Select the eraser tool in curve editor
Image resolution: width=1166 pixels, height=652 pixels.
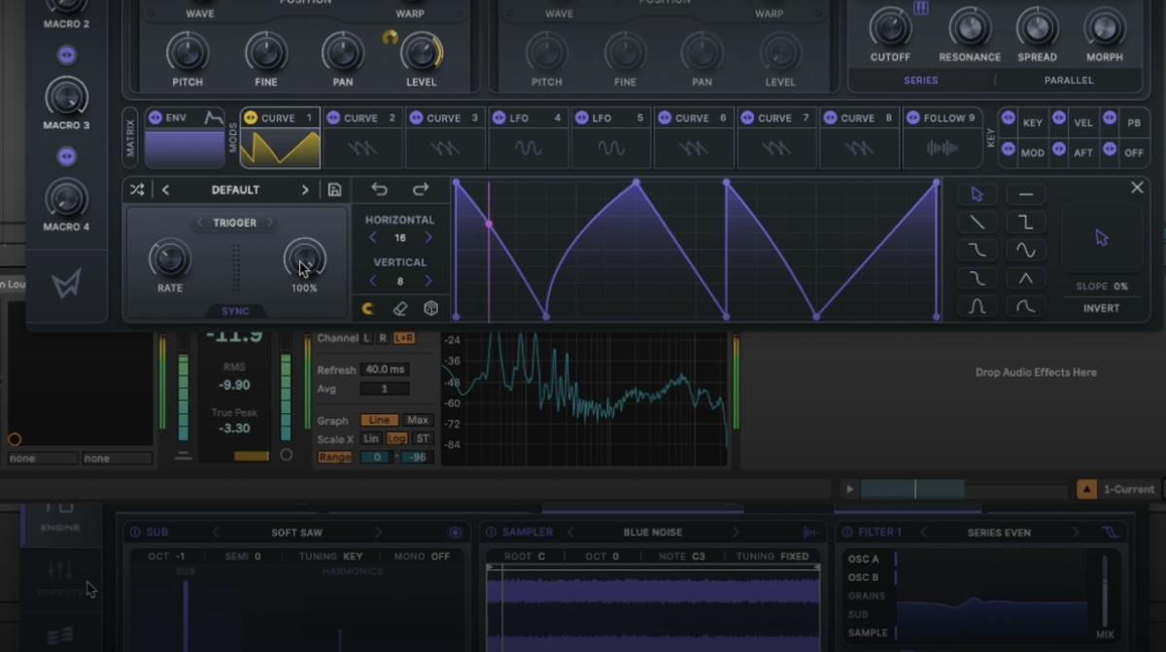[399, 308]
